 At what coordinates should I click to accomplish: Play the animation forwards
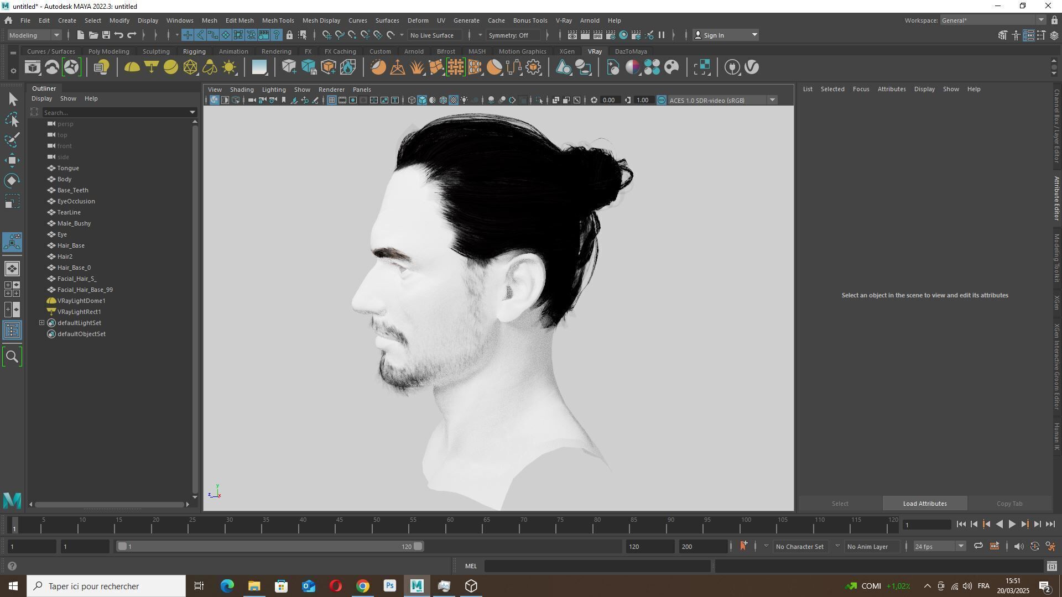[1012, 525]
